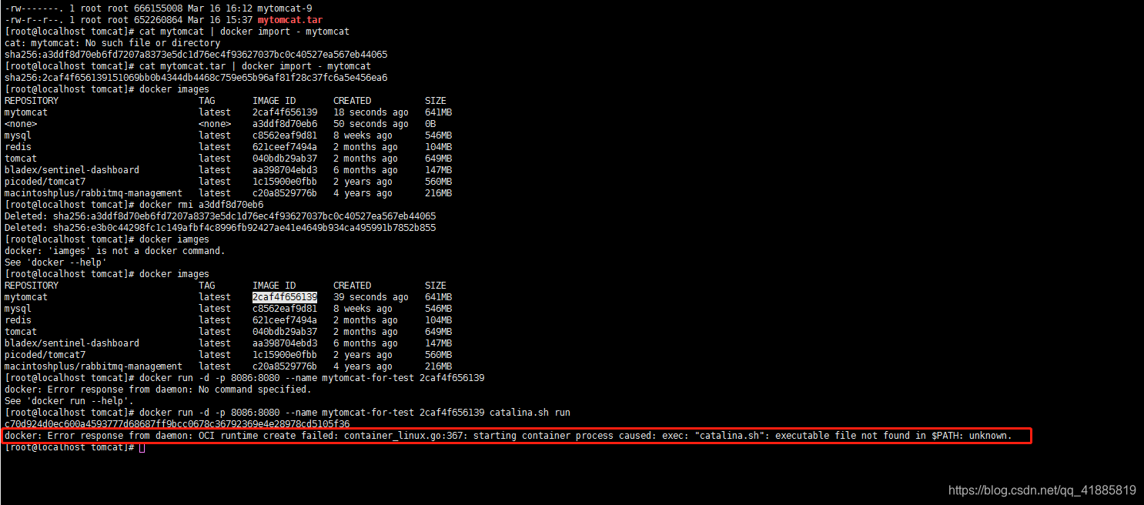Image resolution: width=1144 pixels, height=505 pixels.
Task: Click the 'No such file or directory' error line
Action: point(112,43)
